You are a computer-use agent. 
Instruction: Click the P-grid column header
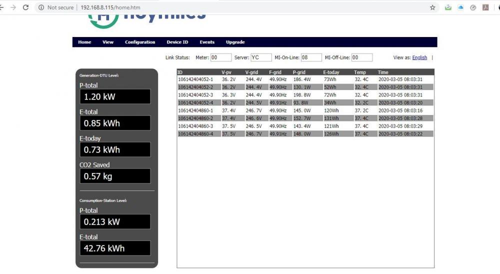point(299,72)
